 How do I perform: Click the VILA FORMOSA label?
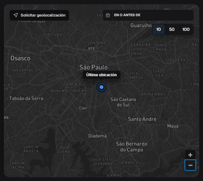click(x=134, y=76)
